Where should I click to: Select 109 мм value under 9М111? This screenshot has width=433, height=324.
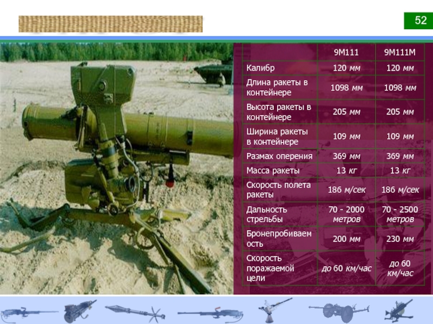346,137
